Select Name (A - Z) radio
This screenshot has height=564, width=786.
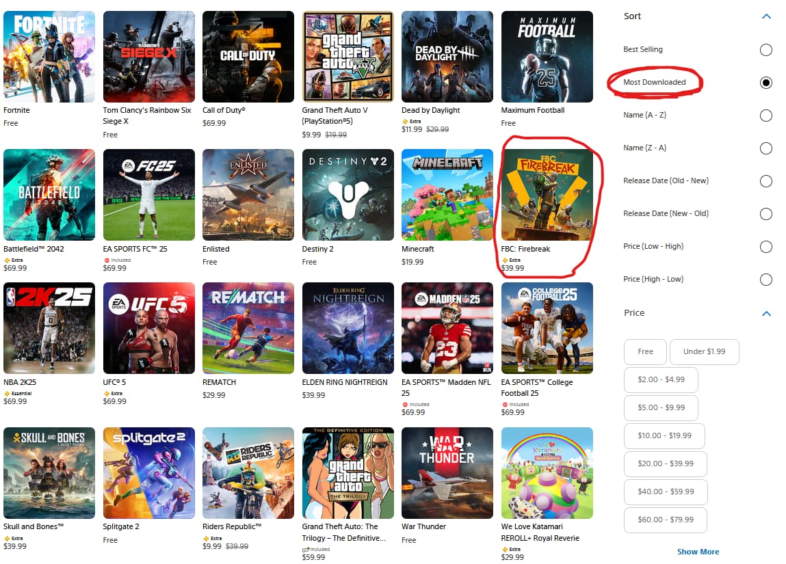765,116
